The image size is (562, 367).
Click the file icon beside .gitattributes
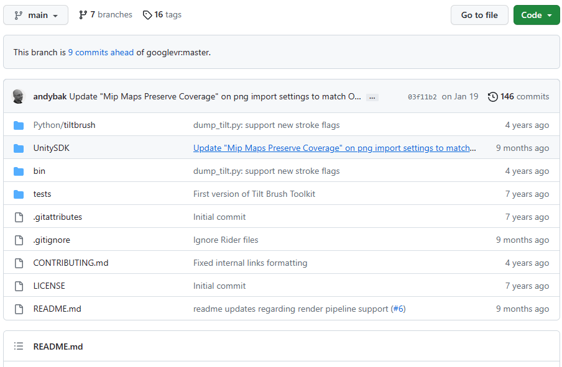[19, 217]
